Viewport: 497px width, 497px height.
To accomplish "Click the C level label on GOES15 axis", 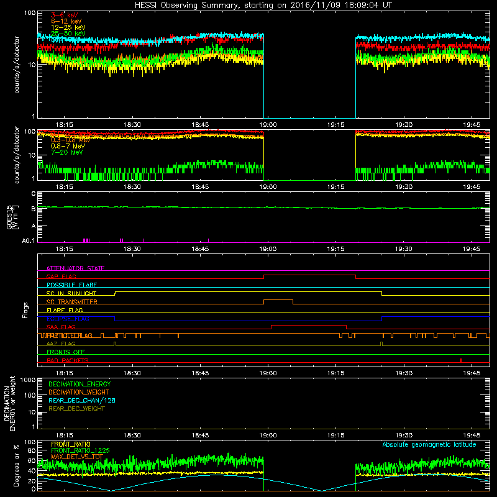I will [x=34, y=194].
